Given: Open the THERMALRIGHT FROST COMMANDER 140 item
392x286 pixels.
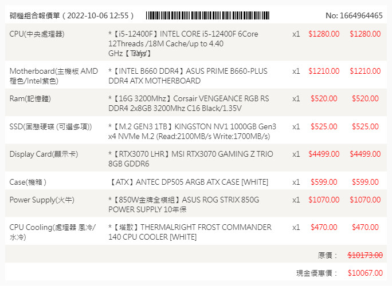Looking at the screenshot, I should pos(190,232).
